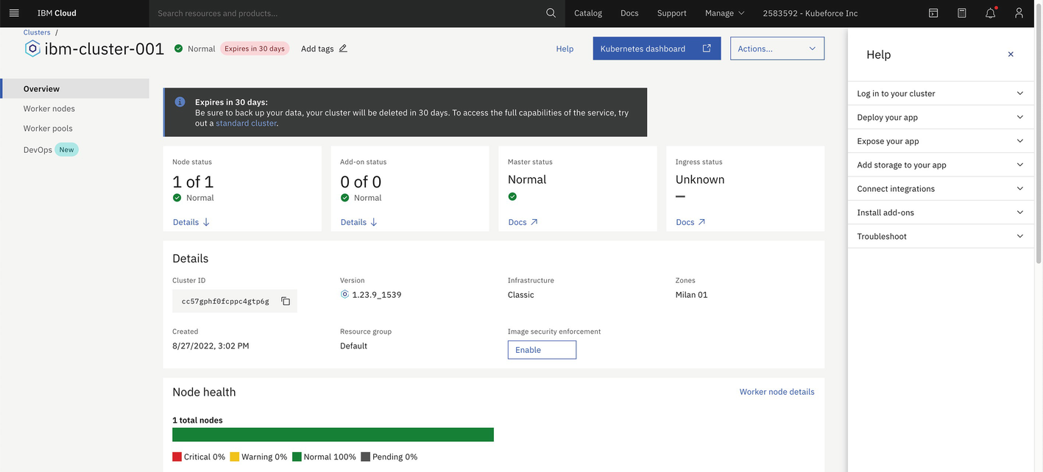1043x472 pixels.
Task: Open the IBM Cloud Shell icon
Action: point(933,13)
